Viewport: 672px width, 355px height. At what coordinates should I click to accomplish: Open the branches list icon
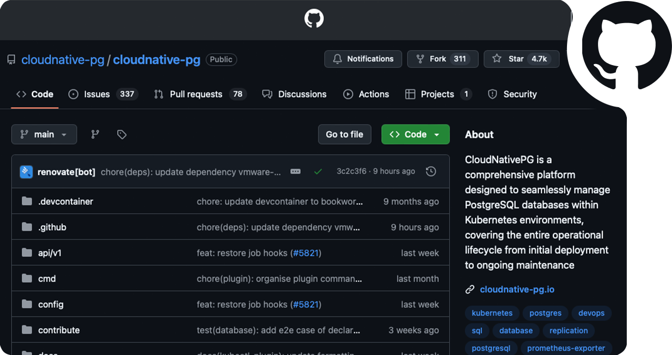coord(95,134)
